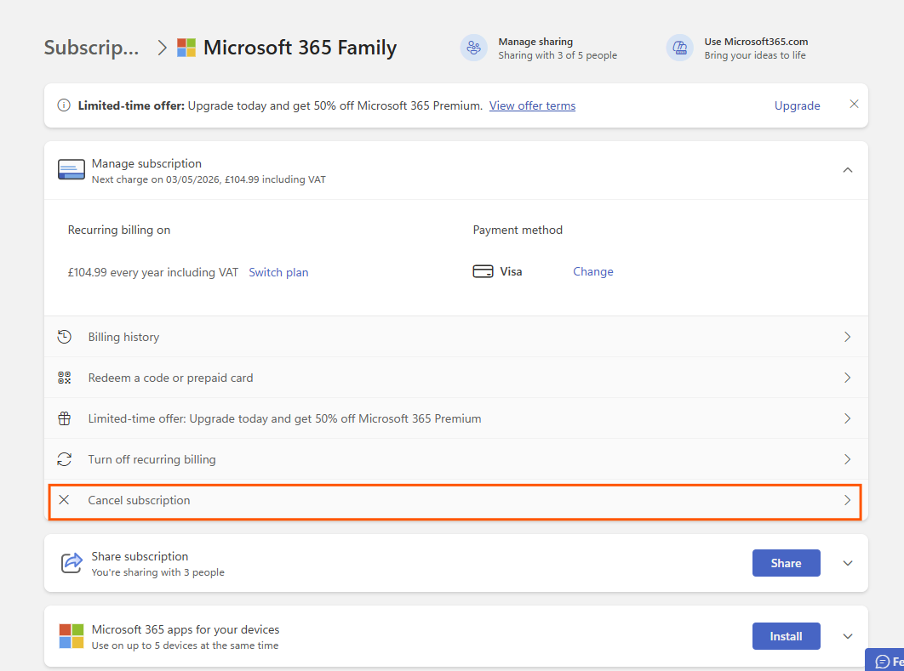Click the Use Microsoft365.com icon
The width and height of the screenshot is (904, 671).
click(x=680, y=48)
